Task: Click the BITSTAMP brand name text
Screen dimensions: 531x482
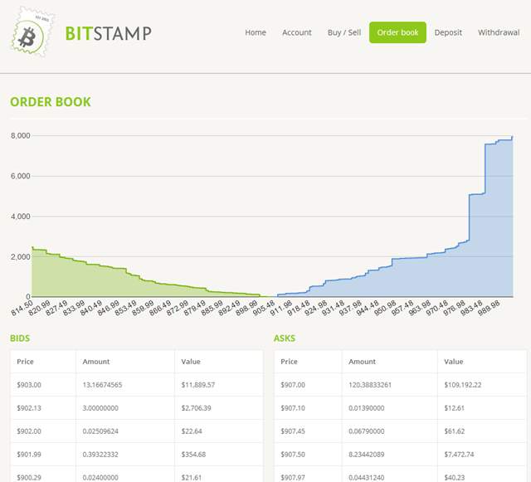Action: click(x=108, y=33)
